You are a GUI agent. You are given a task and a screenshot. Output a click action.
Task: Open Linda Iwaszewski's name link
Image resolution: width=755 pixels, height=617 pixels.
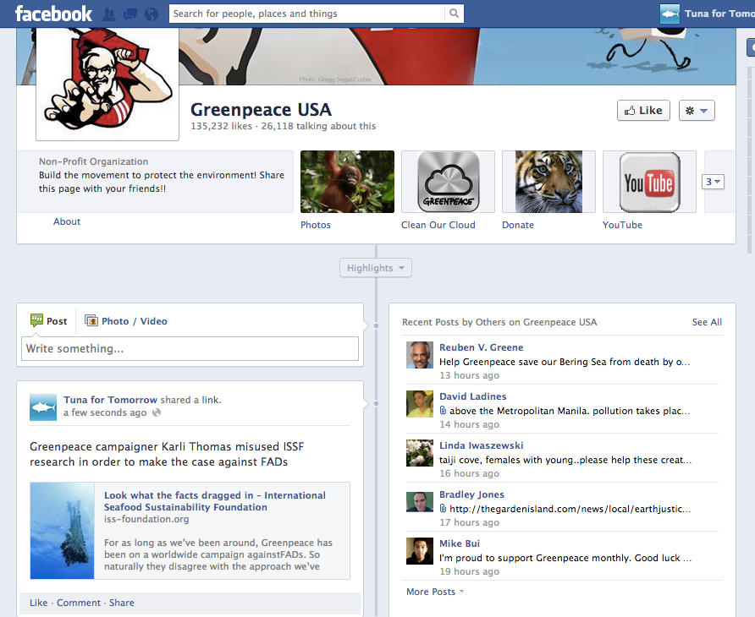click(x=481, y=445)
